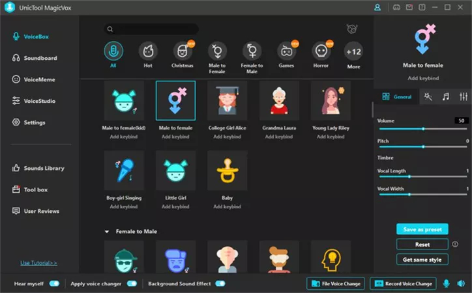Select the Hot category icon
This screenshot has width=472, height=293.
click(x=148, y=51)
